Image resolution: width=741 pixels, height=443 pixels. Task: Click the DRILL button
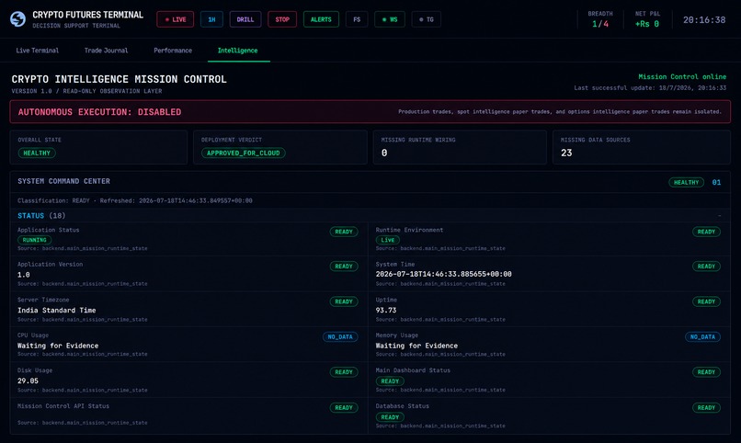click(x=245, y=19)
